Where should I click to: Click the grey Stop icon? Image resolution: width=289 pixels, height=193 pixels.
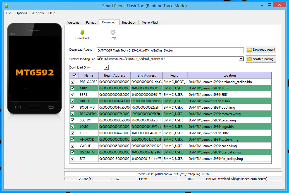coord(113,32)
